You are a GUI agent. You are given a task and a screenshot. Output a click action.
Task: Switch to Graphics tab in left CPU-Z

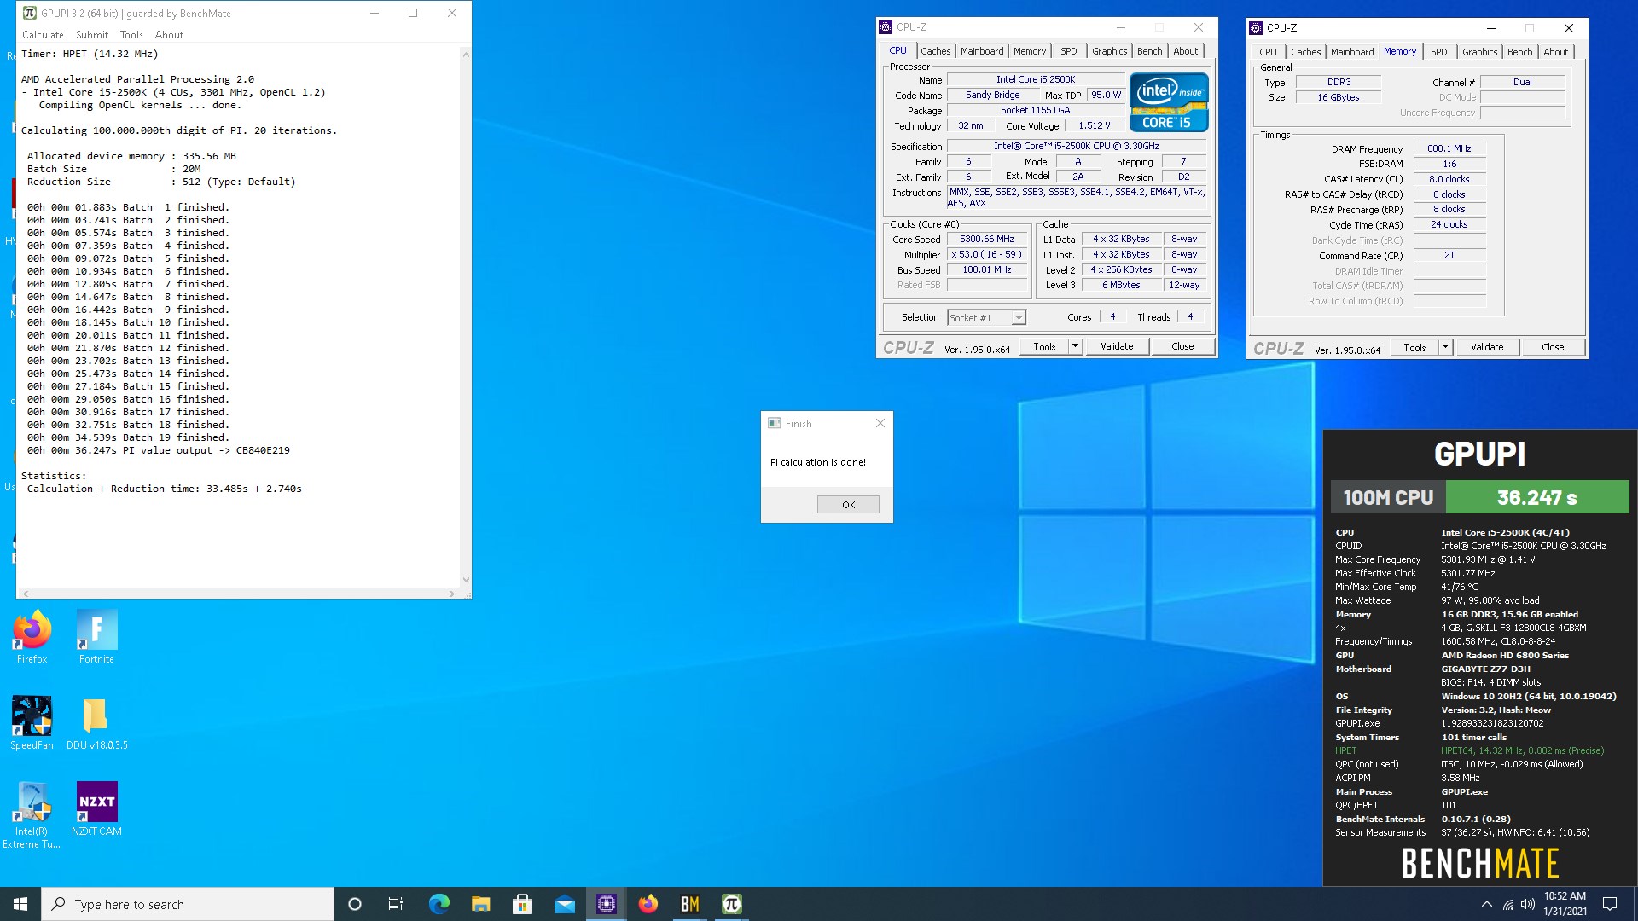(1109, 51)
